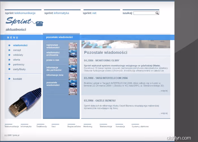Switch to sprint informatyka tab

(x=57, y=13)
